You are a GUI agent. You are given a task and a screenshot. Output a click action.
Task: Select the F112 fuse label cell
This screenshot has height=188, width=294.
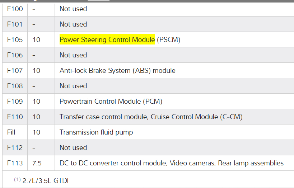pos(15,148)
